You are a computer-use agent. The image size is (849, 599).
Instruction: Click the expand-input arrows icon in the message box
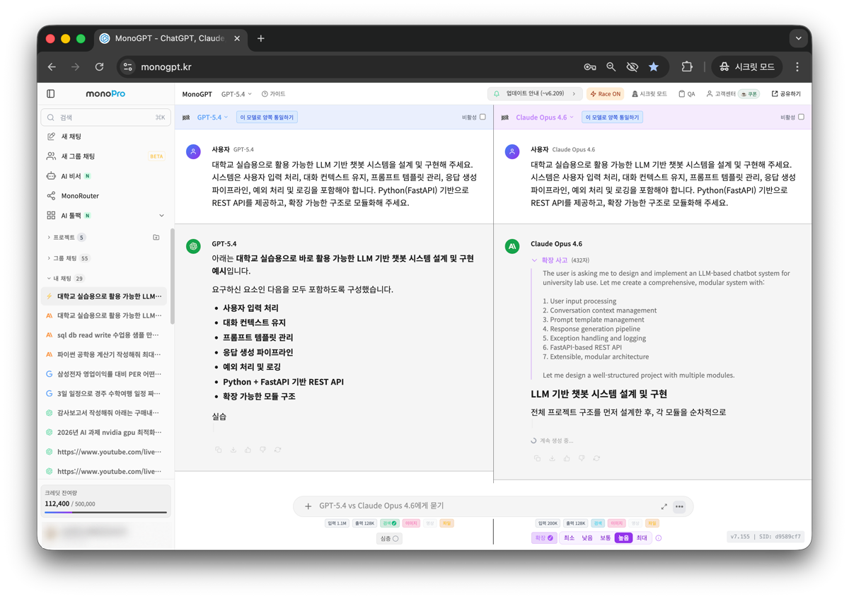coord(664,506)
